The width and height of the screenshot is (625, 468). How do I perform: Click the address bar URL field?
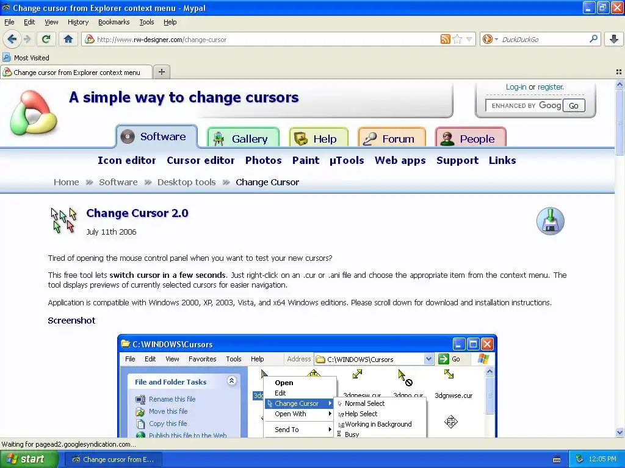tap(267, 39)
